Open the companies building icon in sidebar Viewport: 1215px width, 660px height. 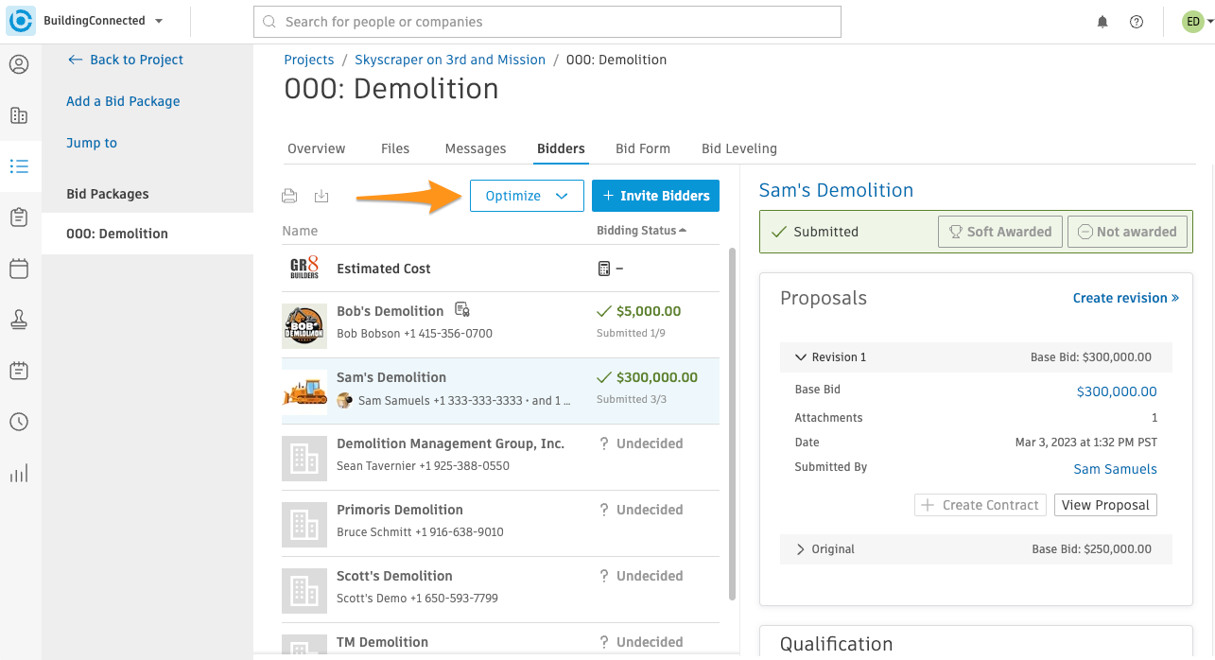click(19, 115)
